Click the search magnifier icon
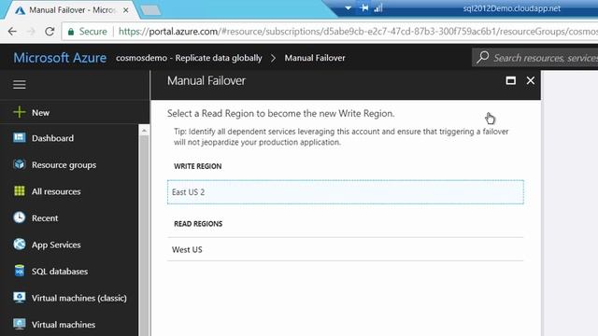The height and width of the screenshot is (336, 598). point(483,58)
